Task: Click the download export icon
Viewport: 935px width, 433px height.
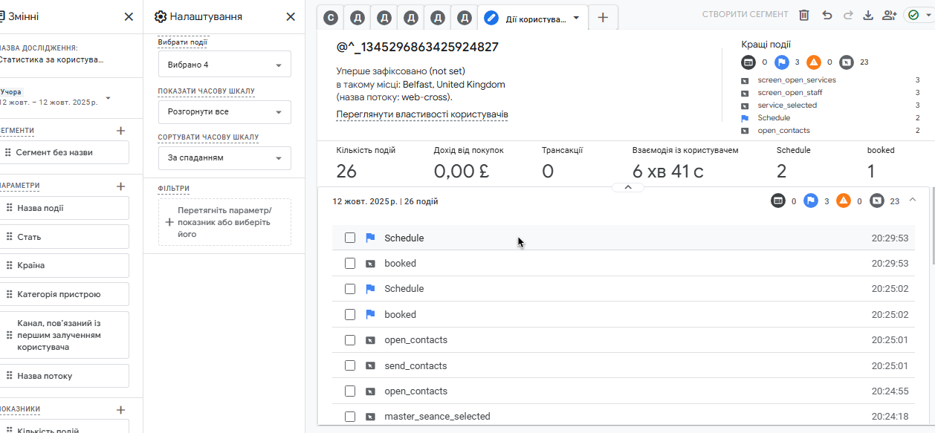Action: tap(867, 16)
